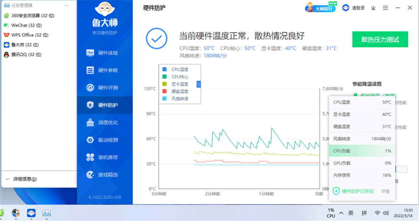Start the 散热压力测试 stress test
The height and width of the screenshot is (221, 419).
tap(380, 39)
